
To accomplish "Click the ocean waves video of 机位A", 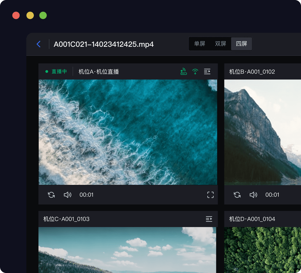I will 128,132.
